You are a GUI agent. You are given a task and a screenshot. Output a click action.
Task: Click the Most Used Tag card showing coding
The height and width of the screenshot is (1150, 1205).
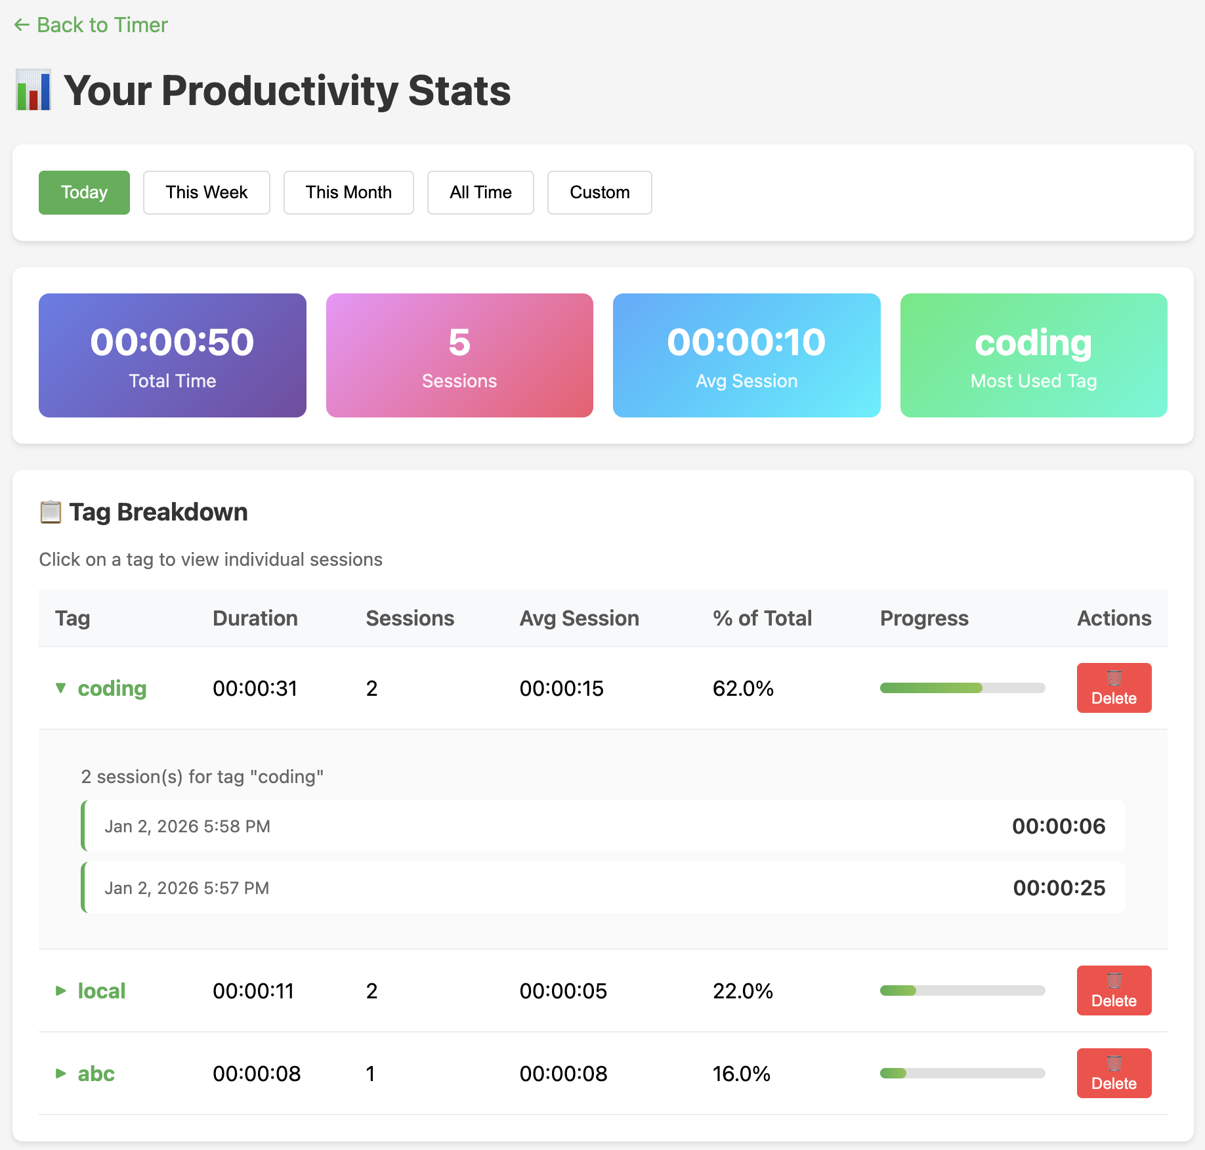[x=1032, y=355]
